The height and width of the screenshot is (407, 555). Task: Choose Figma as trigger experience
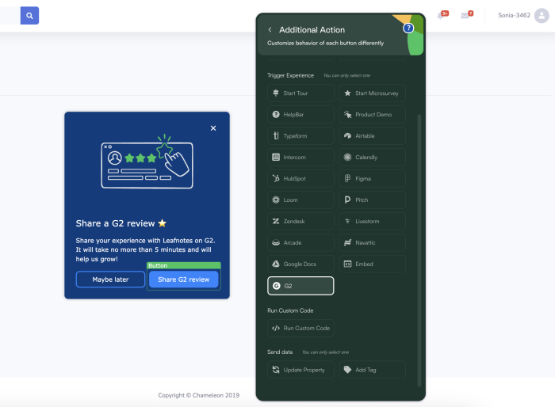point(373,179)
